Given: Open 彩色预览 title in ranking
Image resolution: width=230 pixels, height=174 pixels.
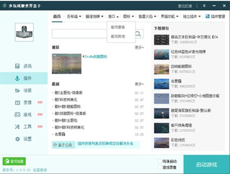Looking at the screenshot, I should [x=178, y=140].
